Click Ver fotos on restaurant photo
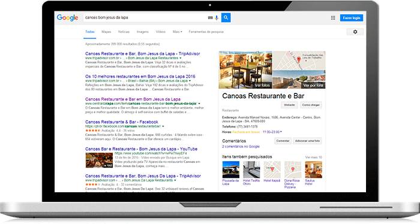Viewport: 420px width, 224px height. click(x=262, y=85)
